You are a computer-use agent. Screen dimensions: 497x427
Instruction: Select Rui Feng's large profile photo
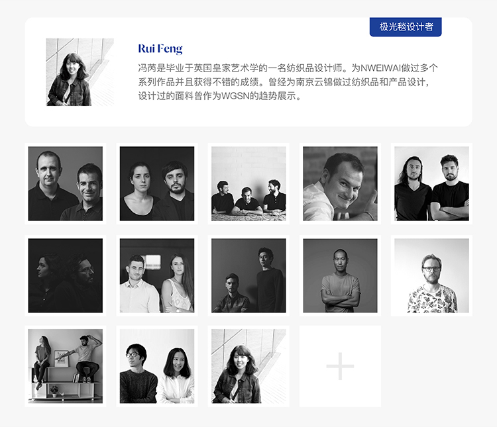pos(80,72)
